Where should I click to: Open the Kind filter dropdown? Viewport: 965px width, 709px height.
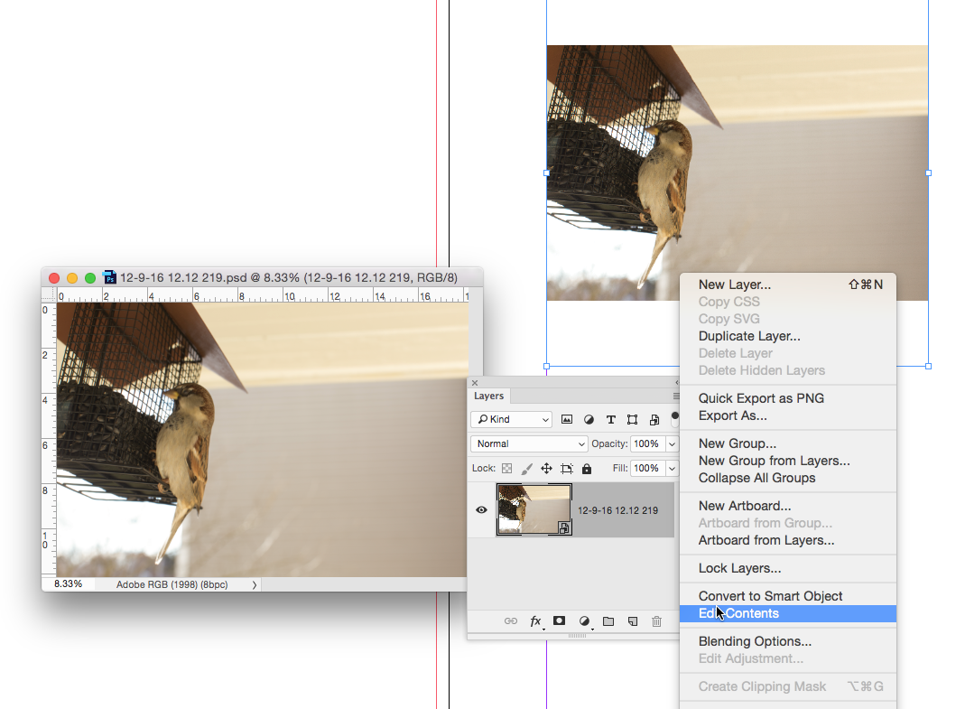click(x=511, y=419)
